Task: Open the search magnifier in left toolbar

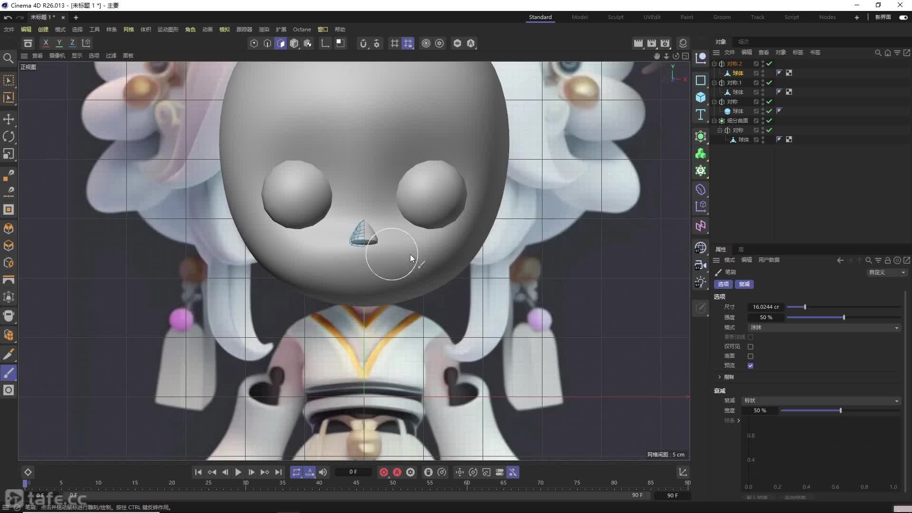Action: point(8,58)
